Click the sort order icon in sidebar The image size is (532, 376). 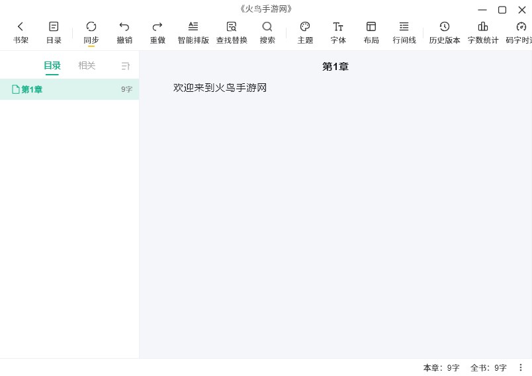126,65
